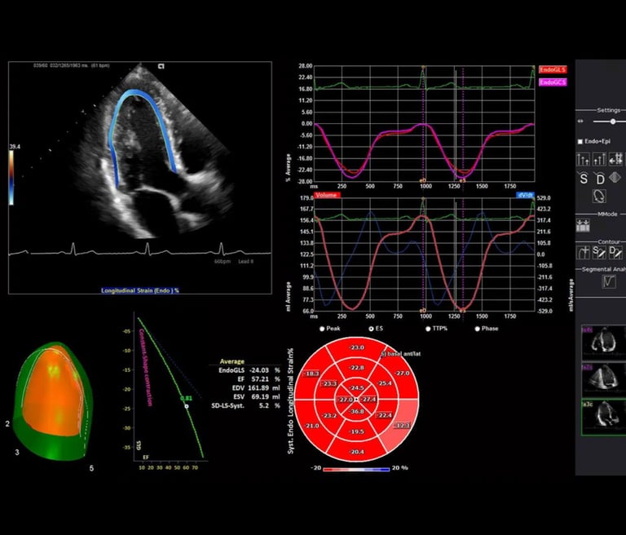The width and height of the screenshot is (626, 535).
Task: Click the S systole frame icon
Action: [584, 179]
